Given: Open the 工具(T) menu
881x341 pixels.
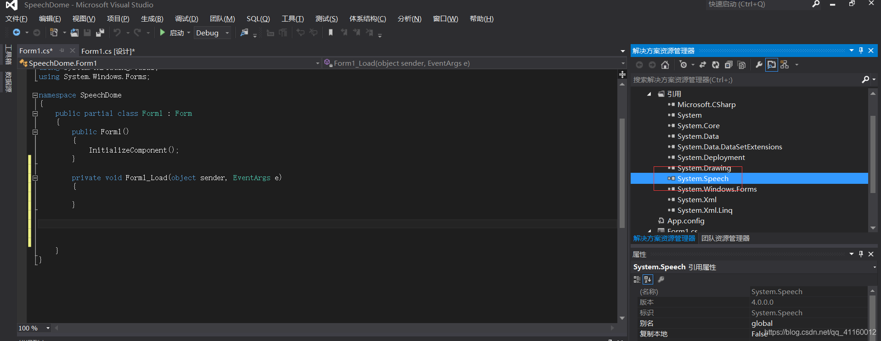Looking at the screenshot, I should point(293,19).
